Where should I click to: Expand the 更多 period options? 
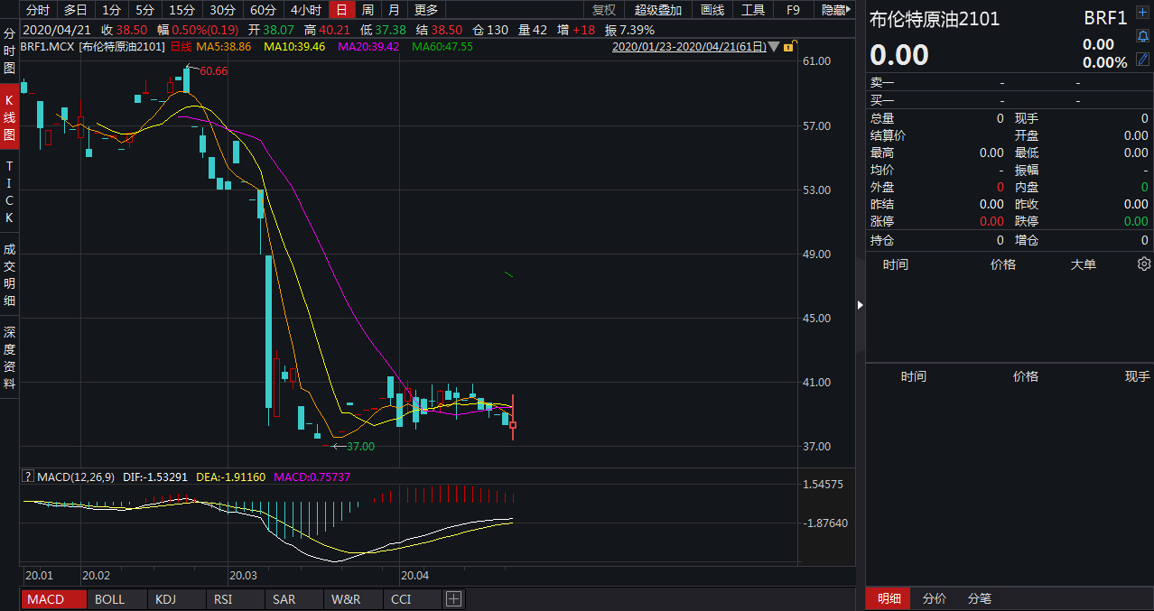point(425,10)
